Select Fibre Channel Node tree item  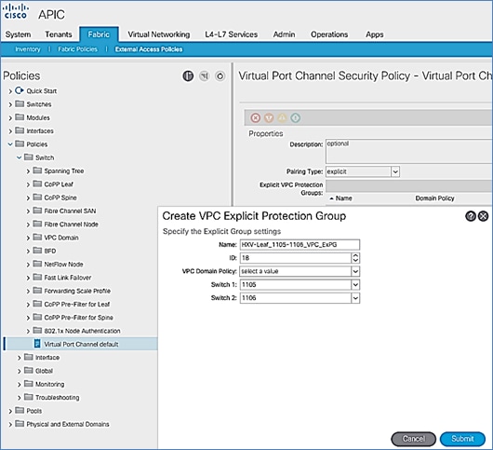[x=71, y=225]
